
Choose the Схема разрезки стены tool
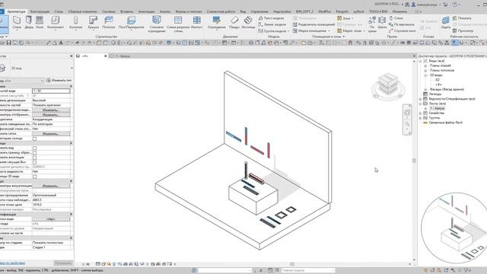(178, 24)
